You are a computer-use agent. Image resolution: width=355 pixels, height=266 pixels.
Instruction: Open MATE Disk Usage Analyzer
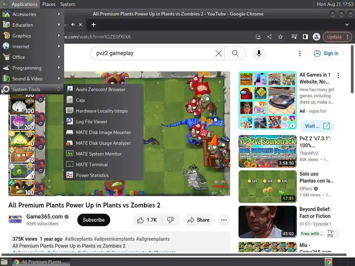[103, 143]
